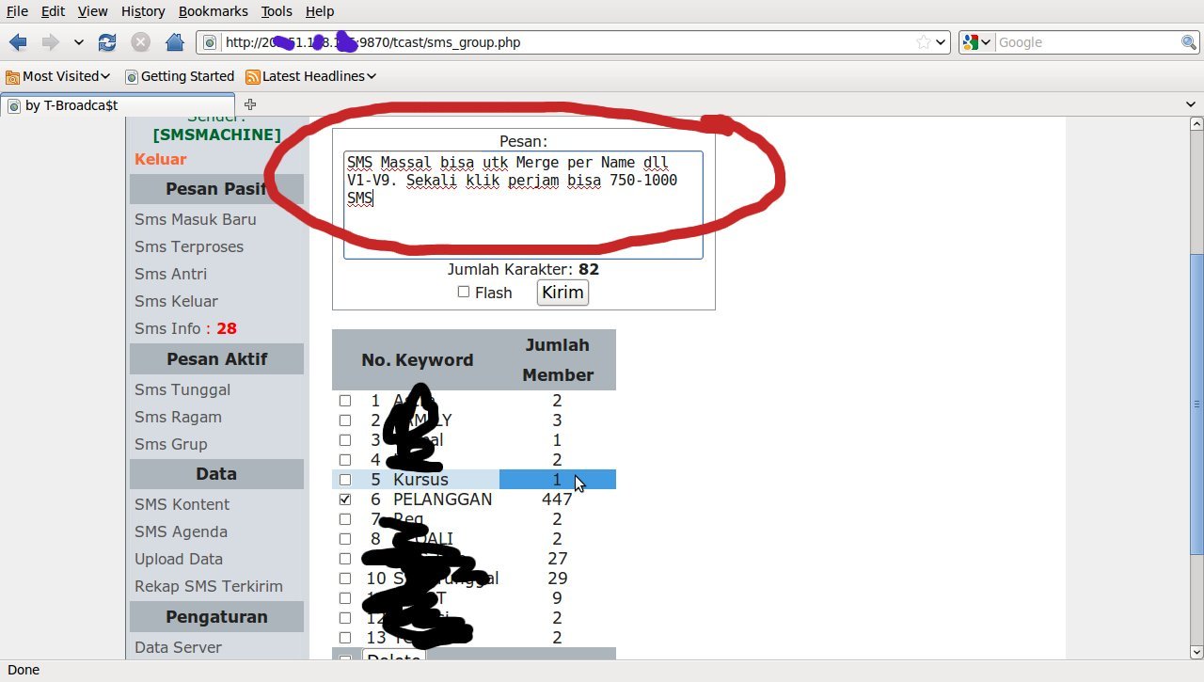Screen dimensions: 1204x682
Task: Open the History menu
Action: click(x=143, y=11)
